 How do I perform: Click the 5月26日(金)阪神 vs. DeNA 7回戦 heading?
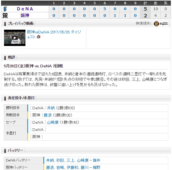coord(33,66)
